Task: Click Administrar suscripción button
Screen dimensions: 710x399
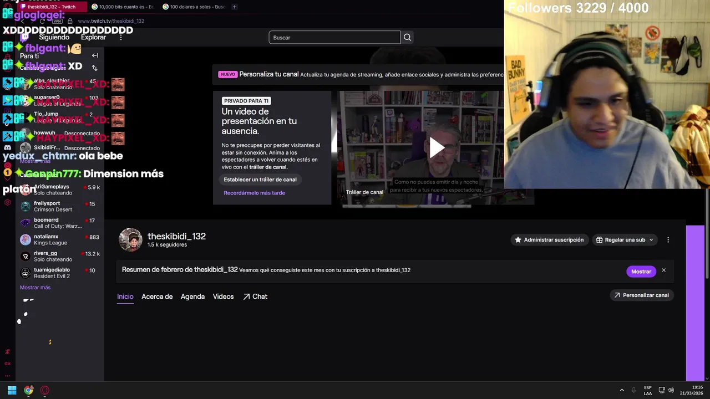Action: [549, 240]
